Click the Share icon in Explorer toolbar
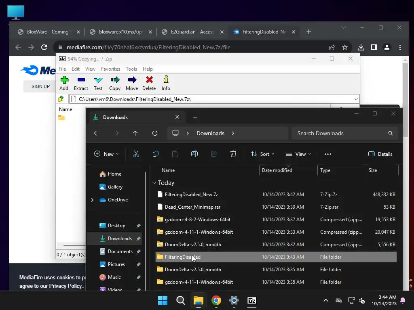 click(x=213, y=154)
